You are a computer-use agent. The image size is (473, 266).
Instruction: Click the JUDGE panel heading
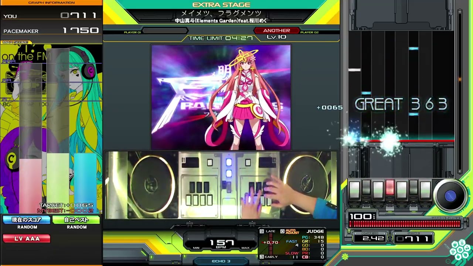tap(315, 231)
